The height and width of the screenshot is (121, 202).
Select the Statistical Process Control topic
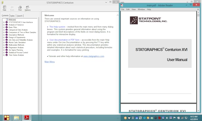18,53
